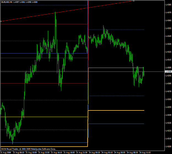Click the 1.4255 price axis label
Screen dimensions: 172x154
point(168,107)
